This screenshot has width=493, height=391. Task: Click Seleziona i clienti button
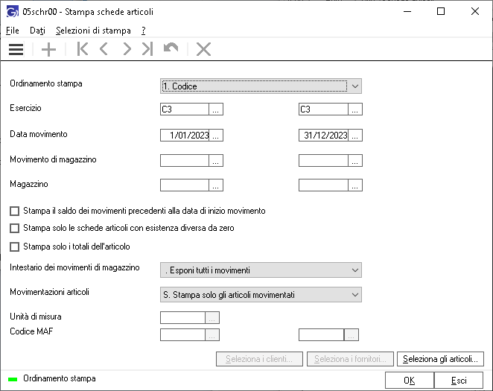click(259, 359)
